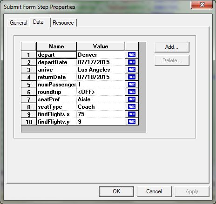Viewport: 216px width, 204px height.
Task: Select row header number 1
Action: pos(29,55)
